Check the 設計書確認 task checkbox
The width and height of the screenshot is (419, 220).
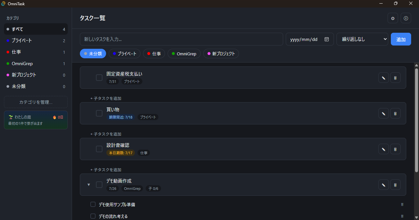[x=99, y=149]
